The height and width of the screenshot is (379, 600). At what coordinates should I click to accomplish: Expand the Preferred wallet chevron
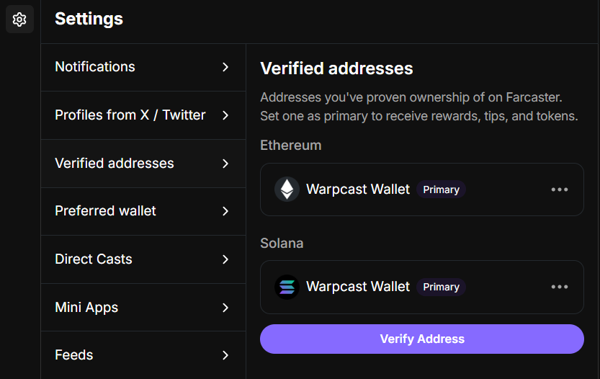coord(225,211)
